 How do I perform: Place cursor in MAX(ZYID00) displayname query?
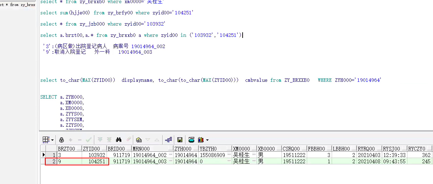pos(211,80)
